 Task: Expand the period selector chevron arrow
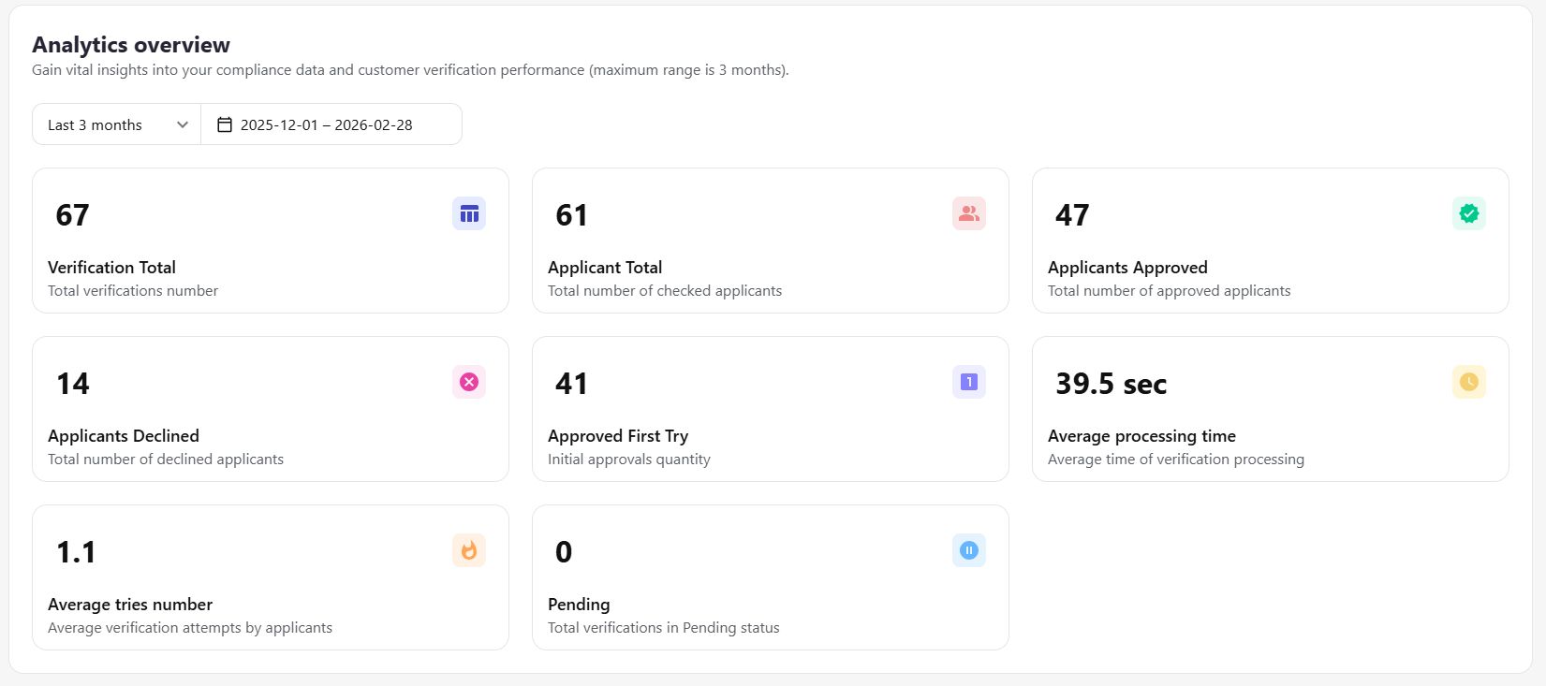[x=183, y=124]
